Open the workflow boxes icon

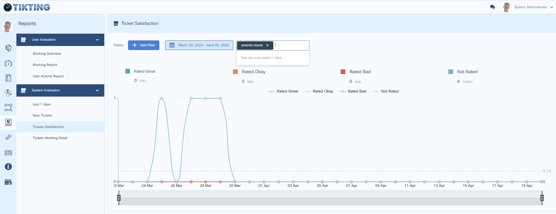(8, 107)
